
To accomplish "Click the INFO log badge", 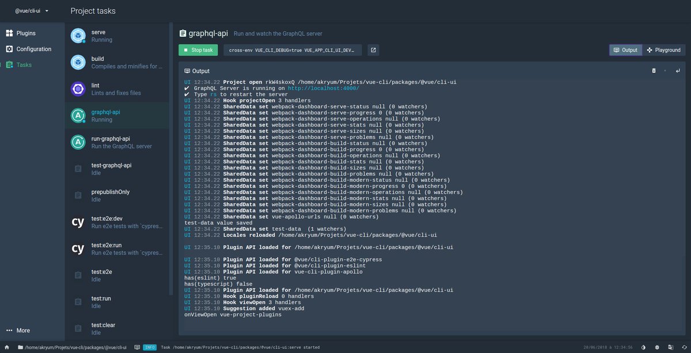I will (149, 347).
